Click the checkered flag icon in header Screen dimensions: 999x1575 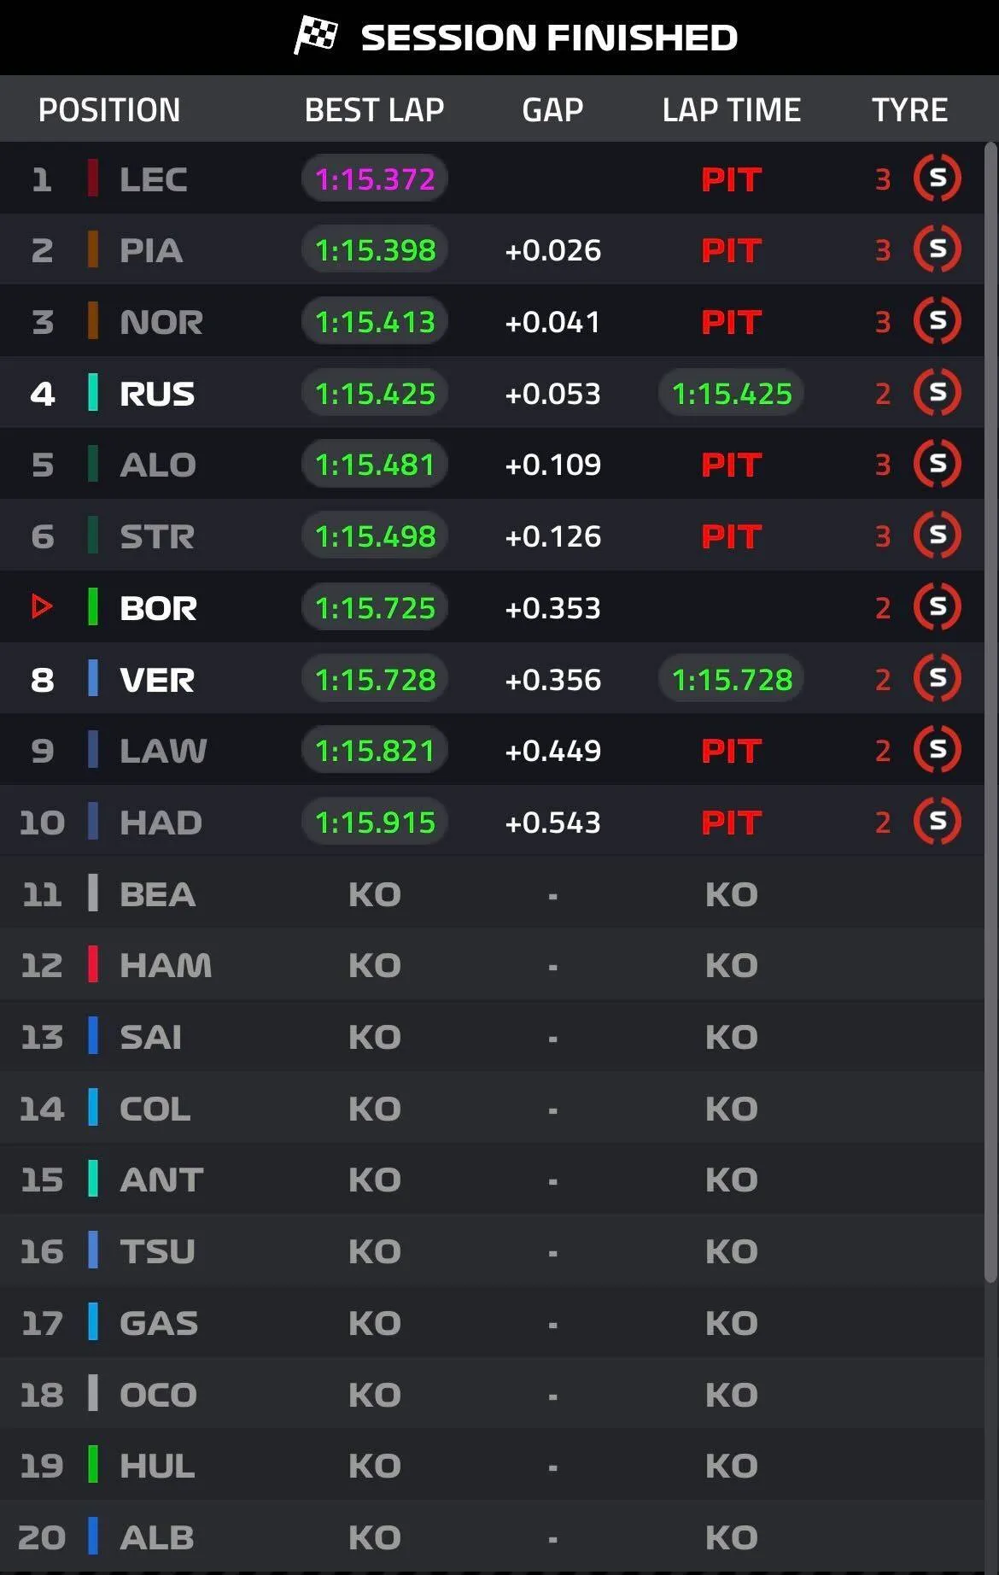316,36
